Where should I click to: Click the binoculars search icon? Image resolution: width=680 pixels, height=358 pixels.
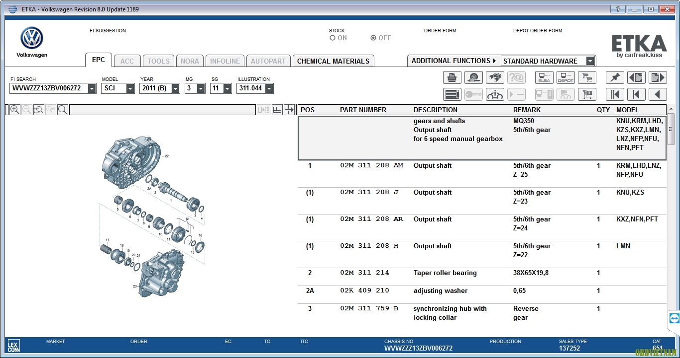[495, 77]
